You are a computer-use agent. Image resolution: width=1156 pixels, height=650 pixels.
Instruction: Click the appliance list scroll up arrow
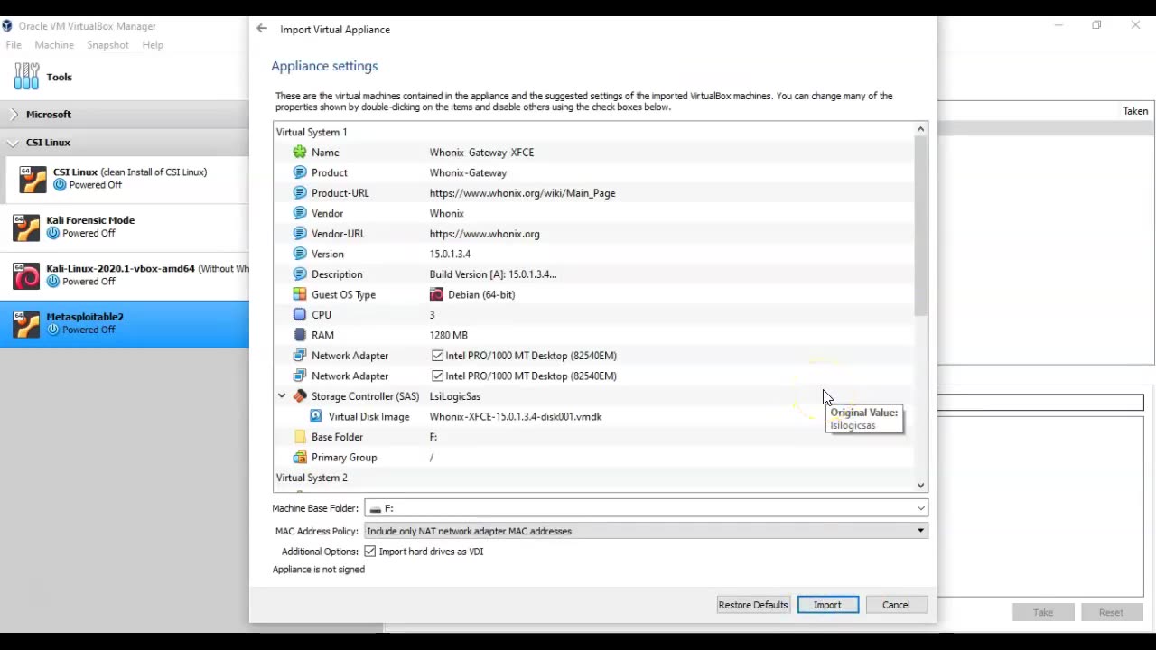pos(920,129)
